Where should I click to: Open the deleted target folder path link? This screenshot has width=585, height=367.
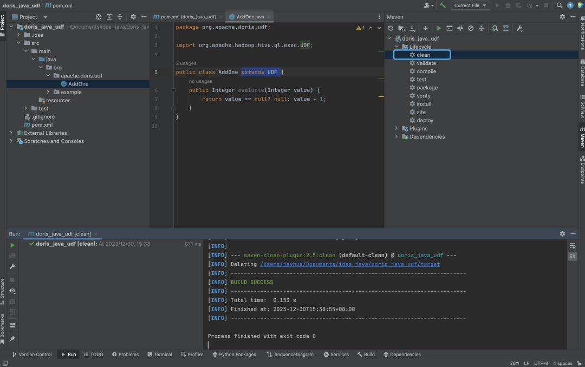tap(350, 264)
